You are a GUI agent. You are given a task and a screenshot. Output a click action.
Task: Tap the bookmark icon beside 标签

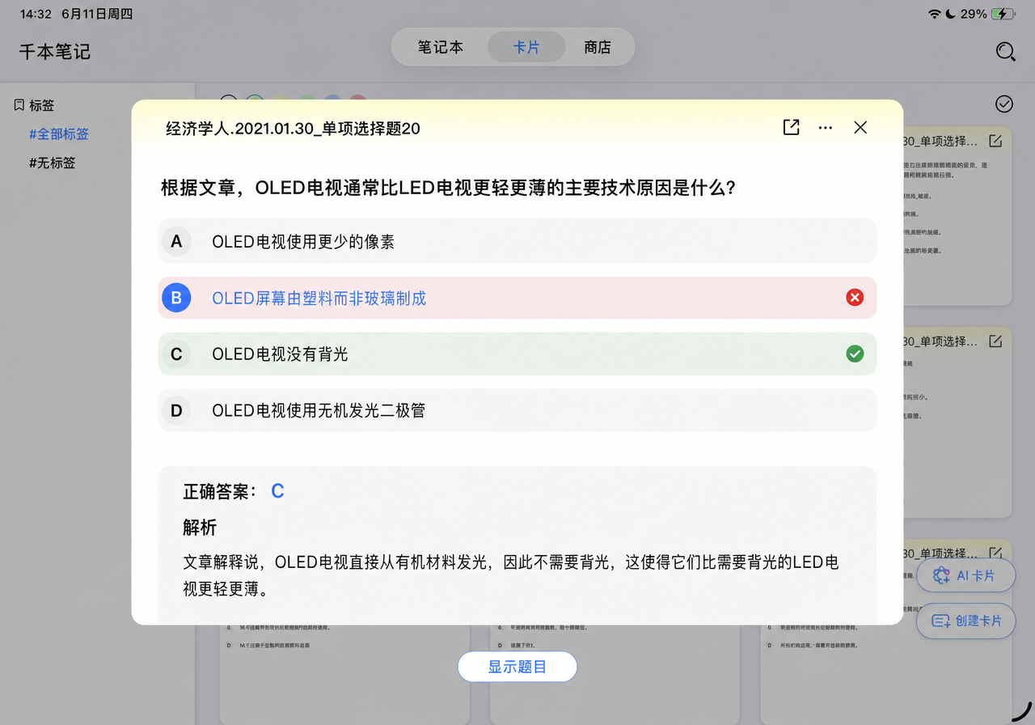coord(19,105)
